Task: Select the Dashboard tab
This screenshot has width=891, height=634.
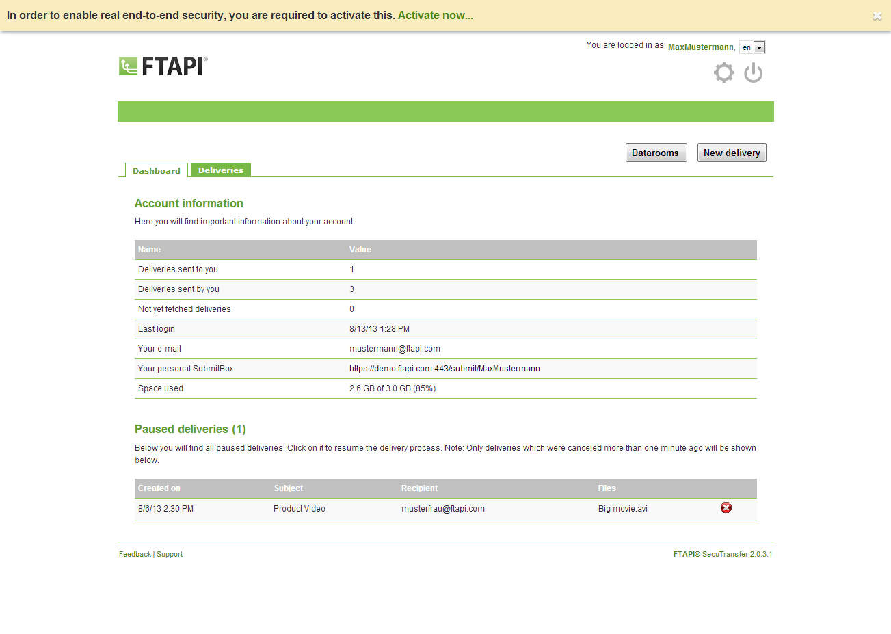Action: 156,172
